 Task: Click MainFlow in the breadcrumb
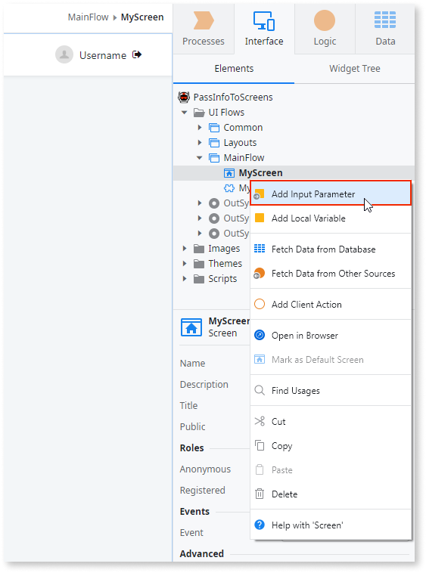coord(88,17)
